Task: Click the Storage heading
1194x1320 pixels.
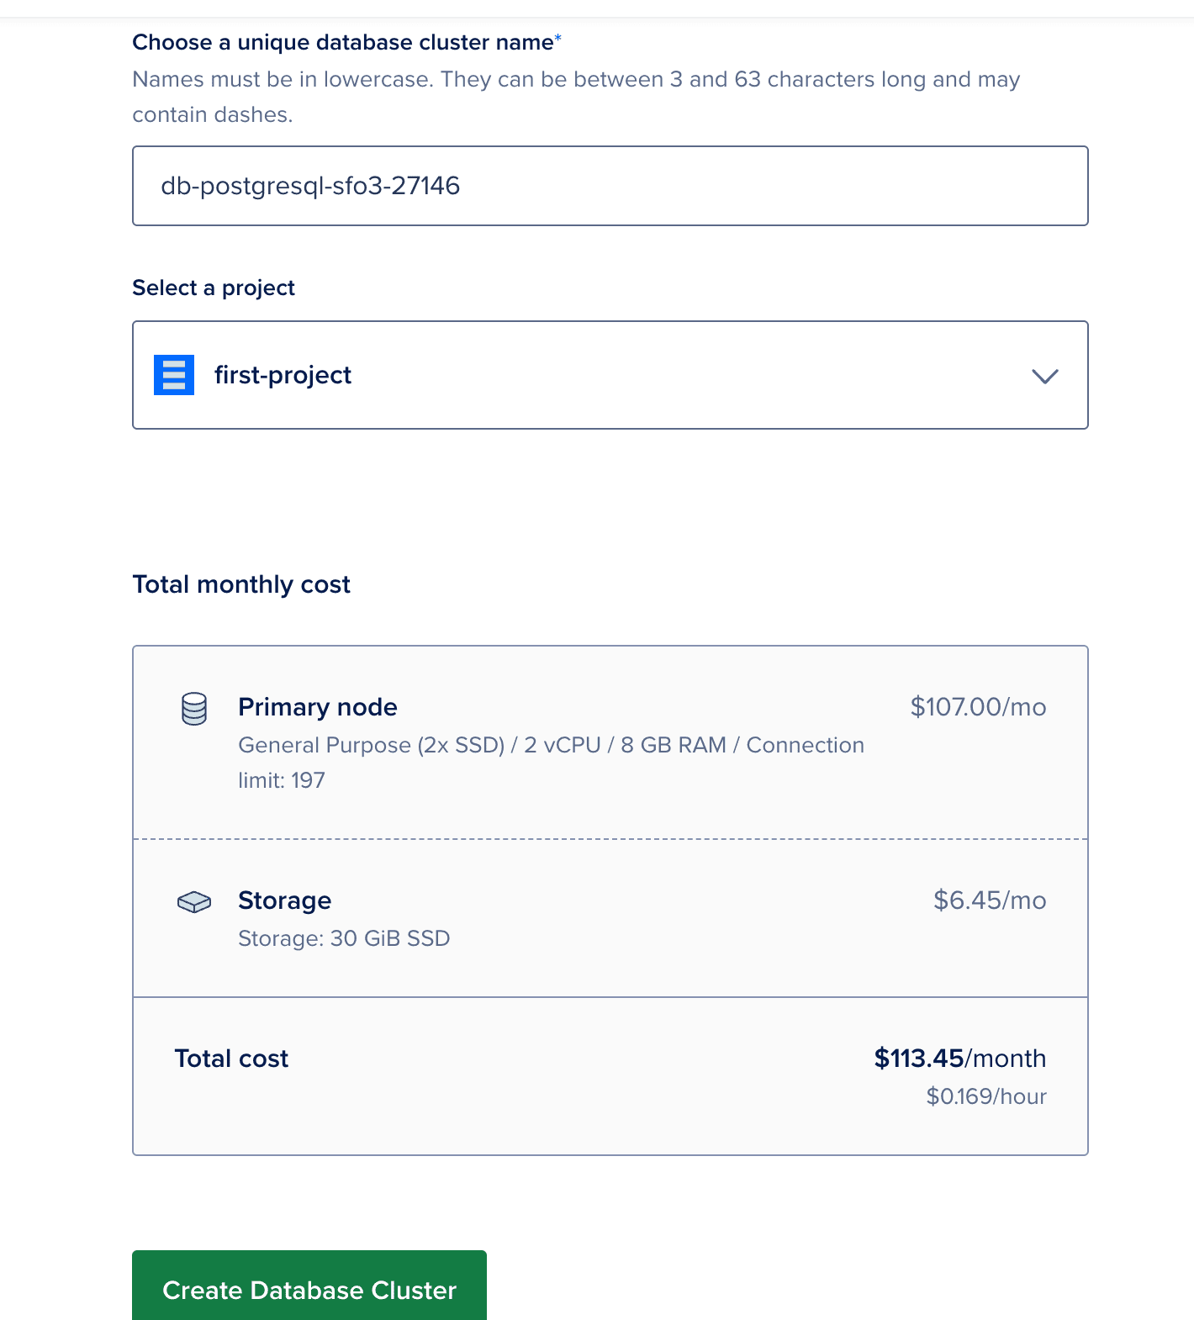Action: tap(284, 900)
